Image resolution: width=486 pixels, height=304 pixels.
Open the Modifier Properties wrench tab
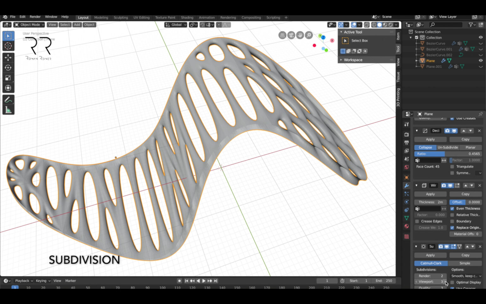406,185
